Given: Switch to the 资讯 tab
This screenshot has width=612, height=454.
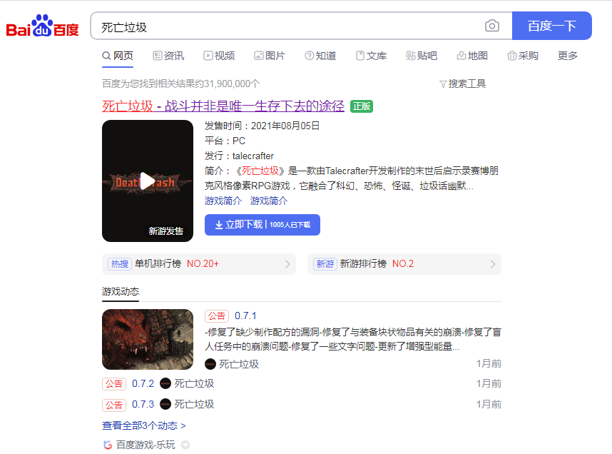Looking at the screenshot, I should coord(168,56).
